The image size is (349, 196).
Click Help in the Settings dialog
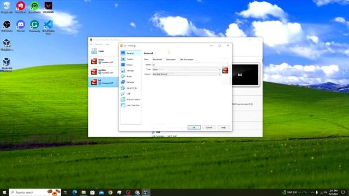(223, 127)
